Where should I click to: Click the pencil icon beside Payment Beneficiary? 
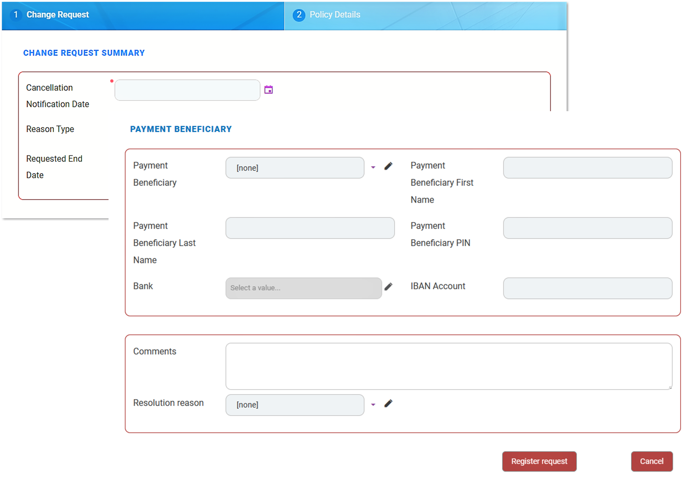click(x=388, y=166)
